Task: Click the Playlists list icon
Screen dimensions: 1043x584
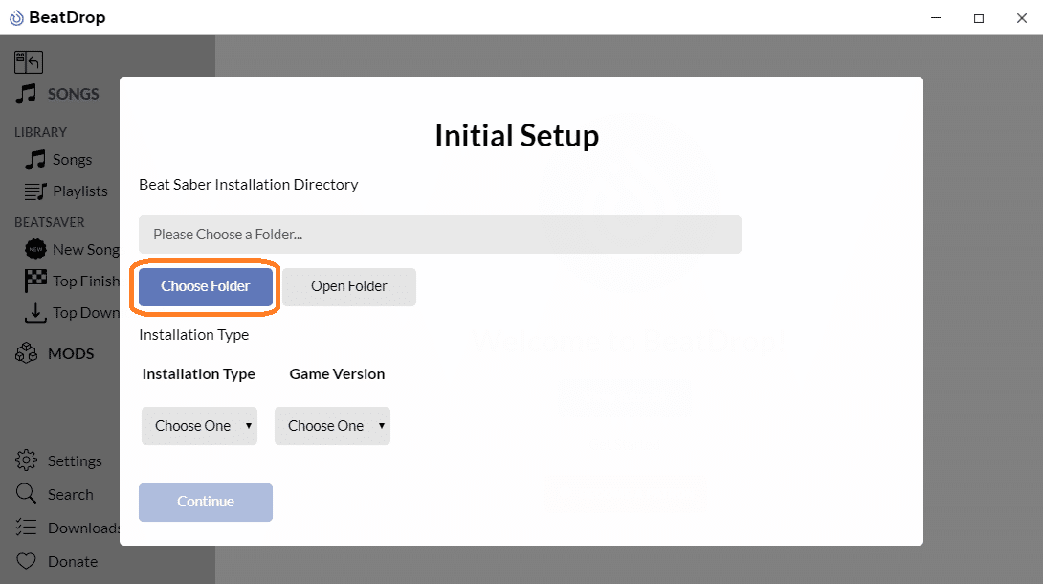Action: coord(35,191)
